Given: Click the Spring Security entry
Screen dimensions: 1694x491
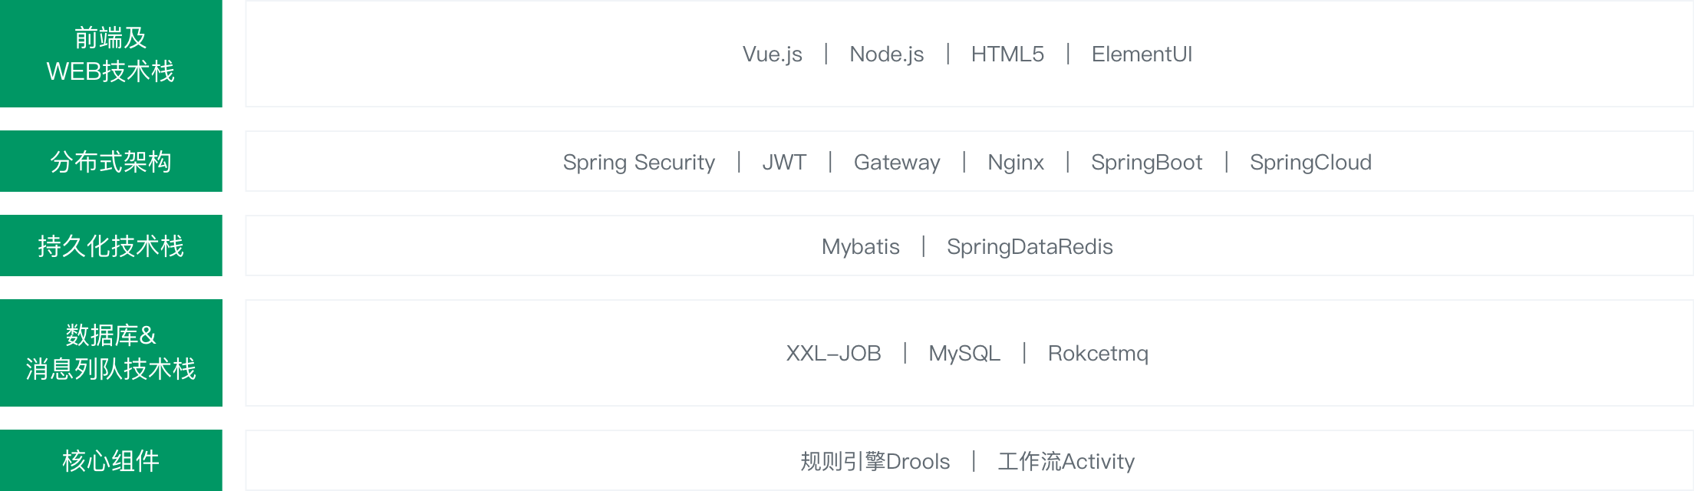Looking at the screenshot, I should (x=638, y=163).
